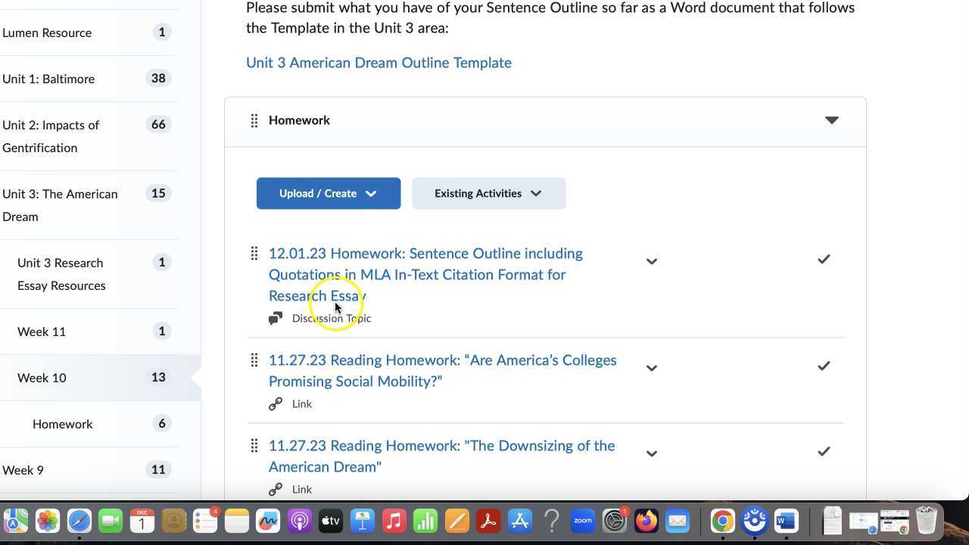Image resolution: width=969 pixels, height=545 pixels.
Task: Click the Discussion Topic speech bubble icon
Action: 276,318
